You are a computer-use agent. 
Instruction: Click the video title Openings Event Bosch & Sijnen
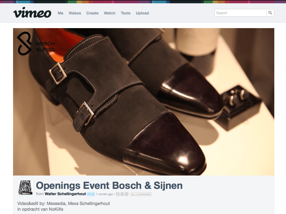pos(109,185)
